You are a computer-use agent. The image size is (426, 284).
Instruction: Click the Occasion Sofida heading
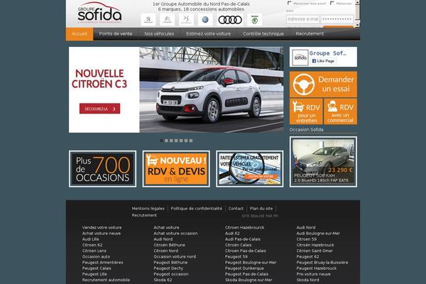point(306,130)
